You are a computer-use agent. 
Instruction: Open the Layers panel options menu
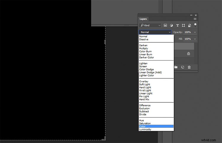coord(195,19)
